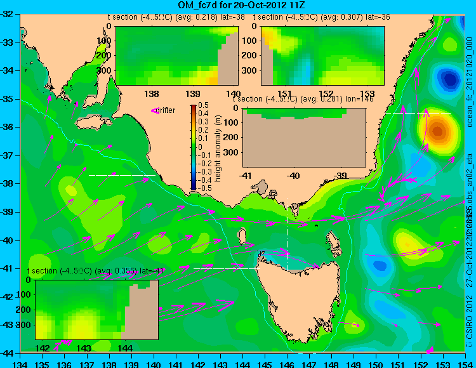Viewport: 476px width, 368px height.
Task: Click the 150 longitude axis label
Action: click(x=376, y=364)
